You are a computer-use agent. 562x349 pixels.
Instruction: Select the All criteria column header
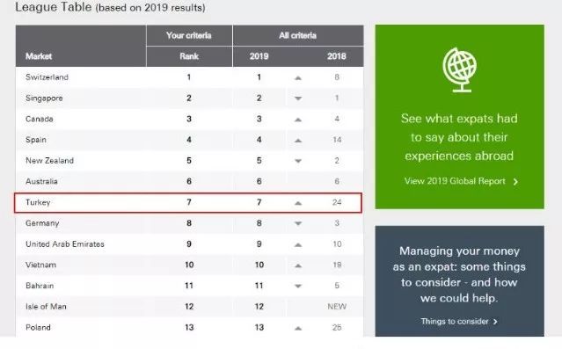pyautogui.click(x=298, y=35)
